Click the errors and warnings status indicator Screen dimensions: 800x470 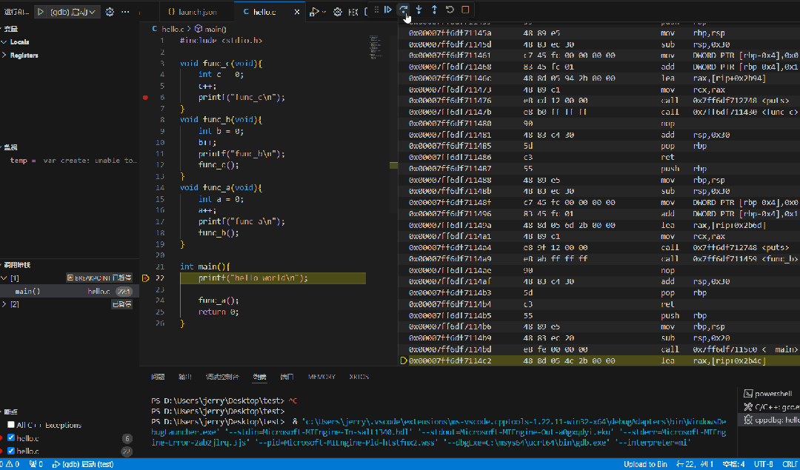point(10,464)
